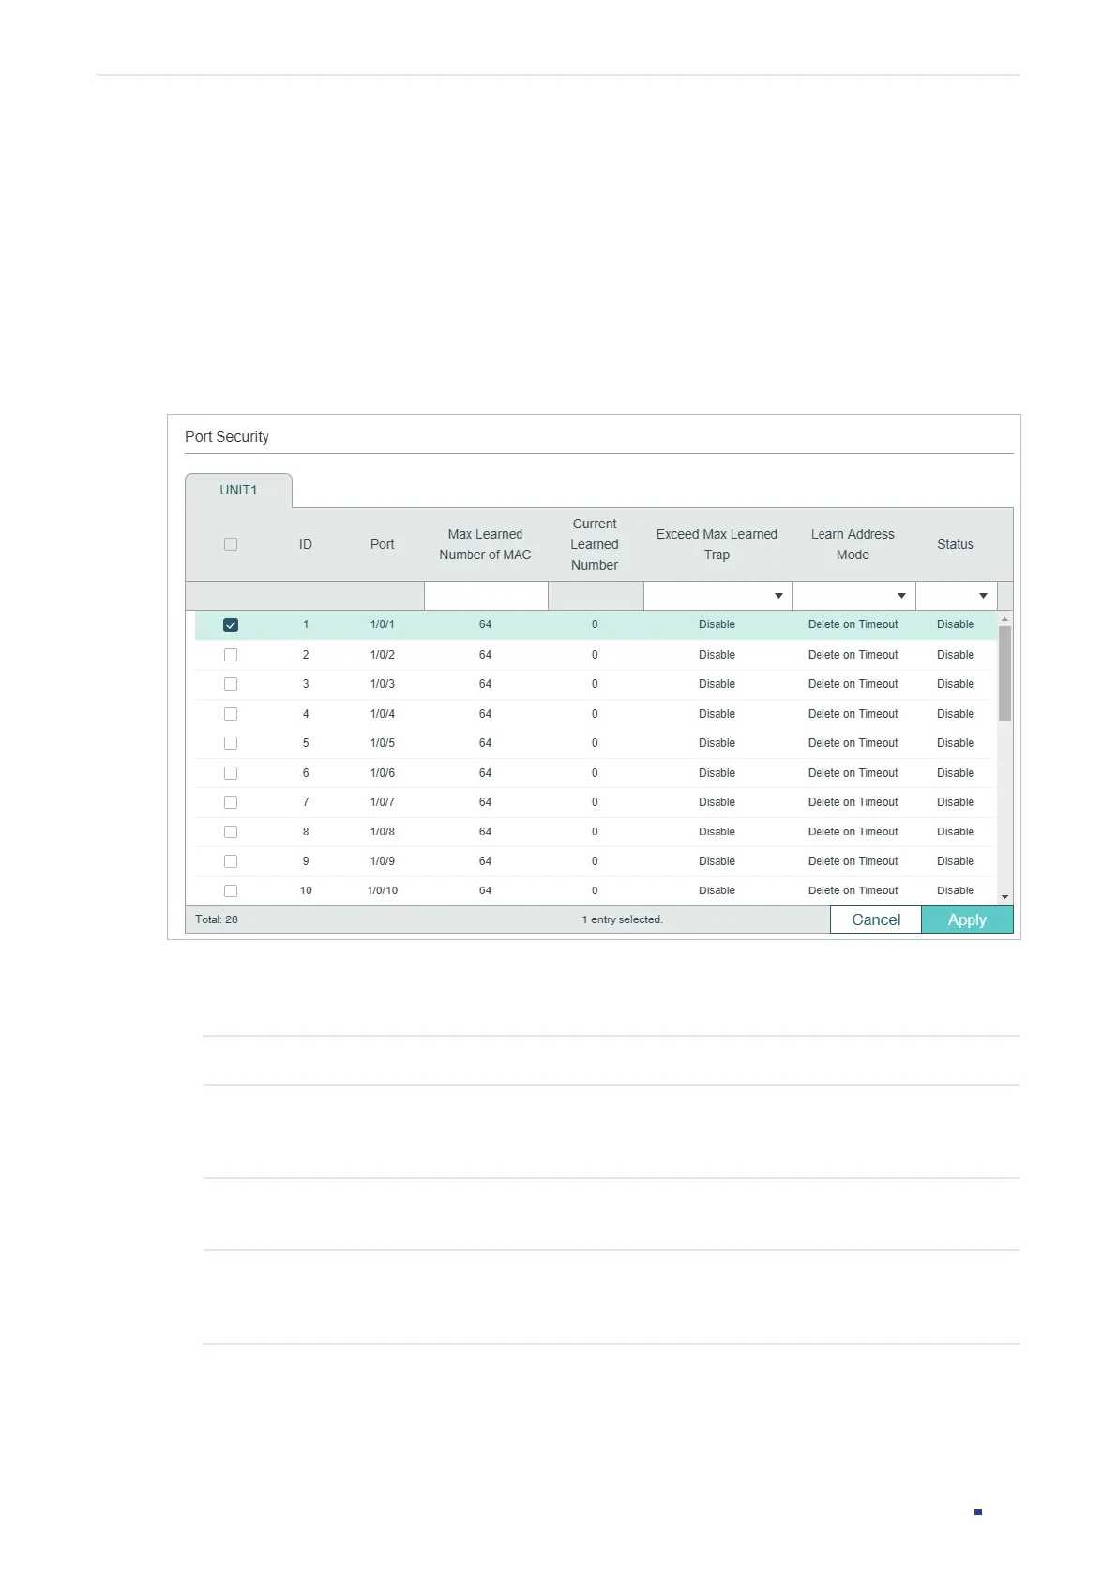Click the Current Learned Number column header
This screenshot has width=1117, height=1580.
[595, 544]
